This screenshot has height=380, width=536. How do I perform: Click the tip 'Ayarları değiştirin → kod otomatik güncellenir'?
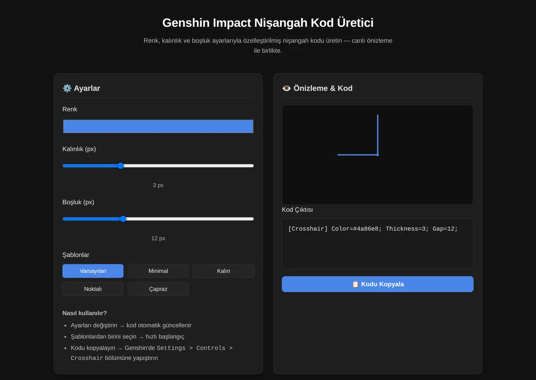pyautogui.click(x=131, y=326)
